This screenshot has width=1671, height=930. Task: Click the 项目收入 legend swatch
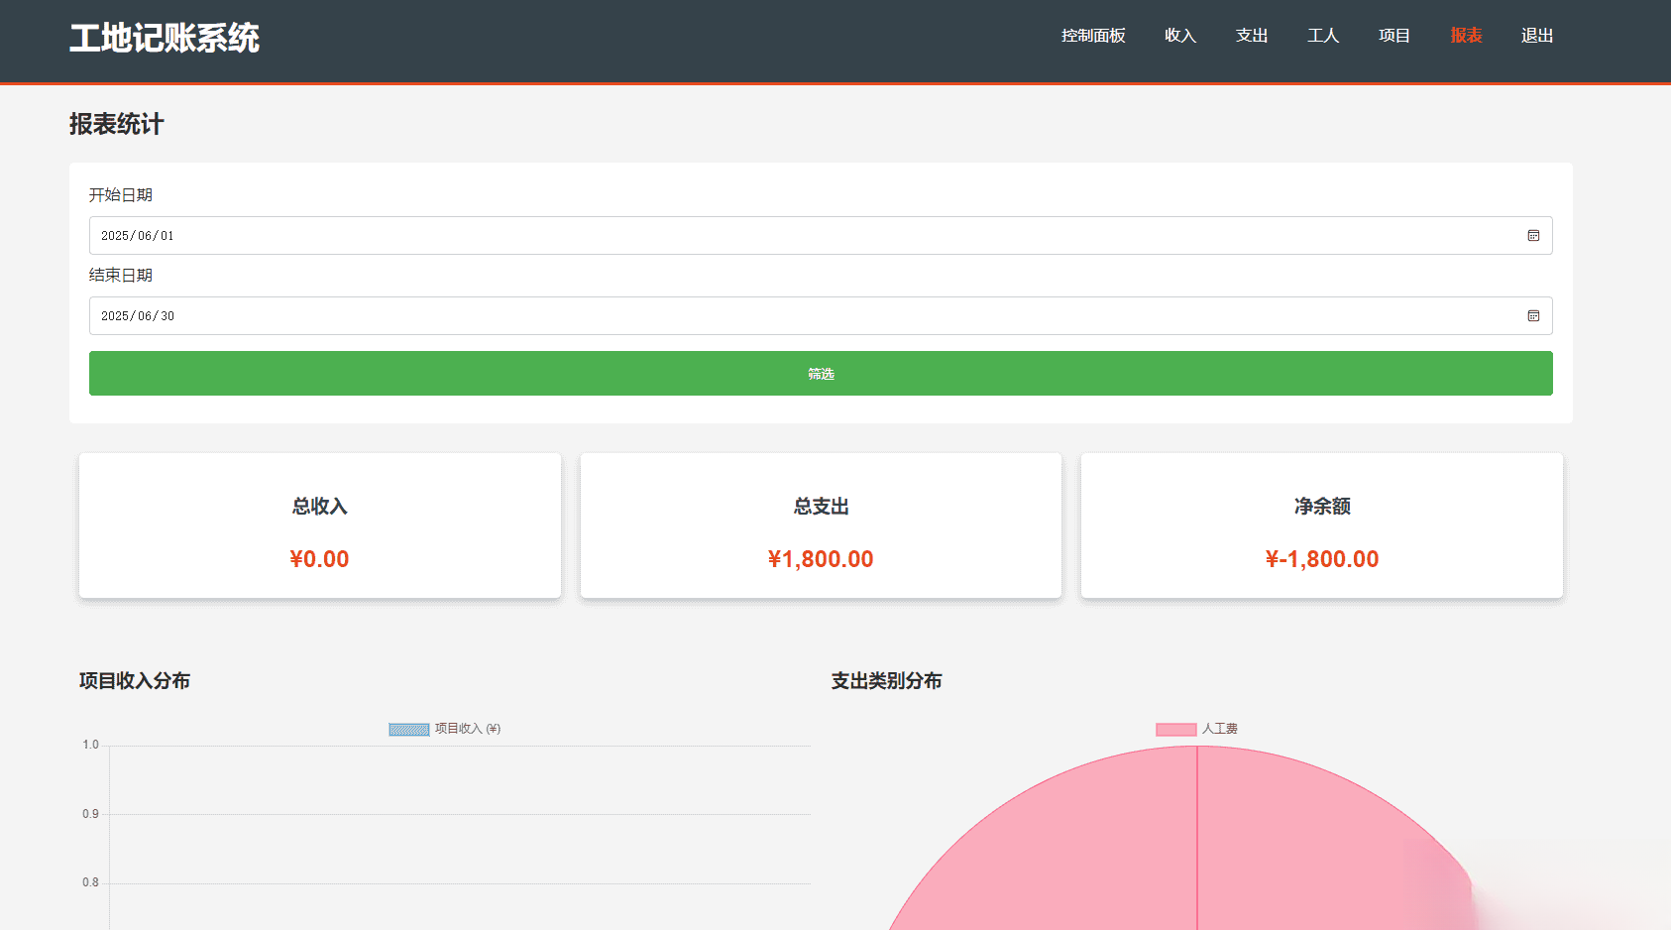[408, 728]
